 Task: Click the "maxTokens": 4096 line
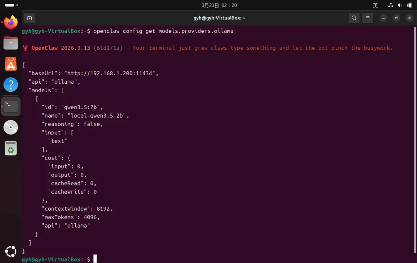[71, 217]
